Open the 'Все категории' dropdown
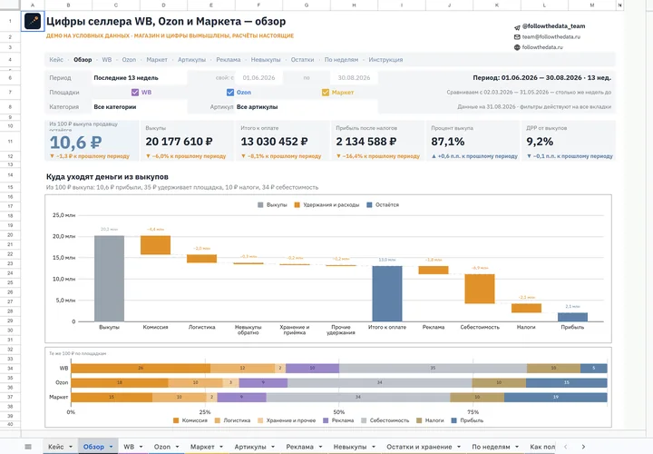Viewport: 653px width, 454px height. pos(139,107)
